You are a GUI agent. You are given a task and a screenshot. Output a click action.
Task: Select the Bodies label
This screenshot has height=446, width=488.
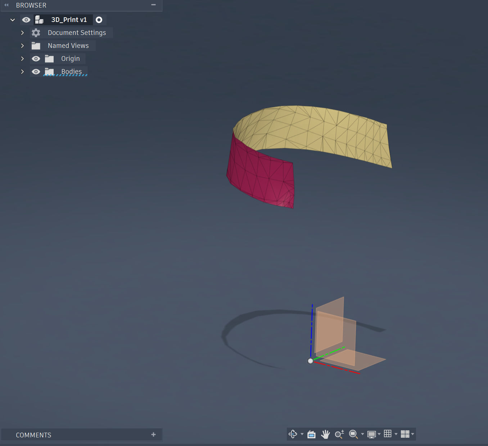(x=72, y=72)
